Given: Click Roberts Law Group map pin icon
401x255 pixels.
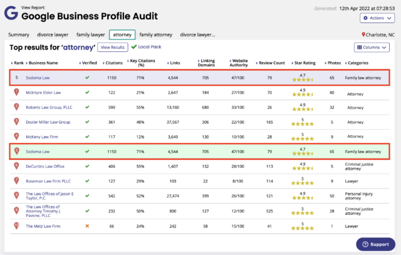Looking at the screenshot, I should click(18, 107).
